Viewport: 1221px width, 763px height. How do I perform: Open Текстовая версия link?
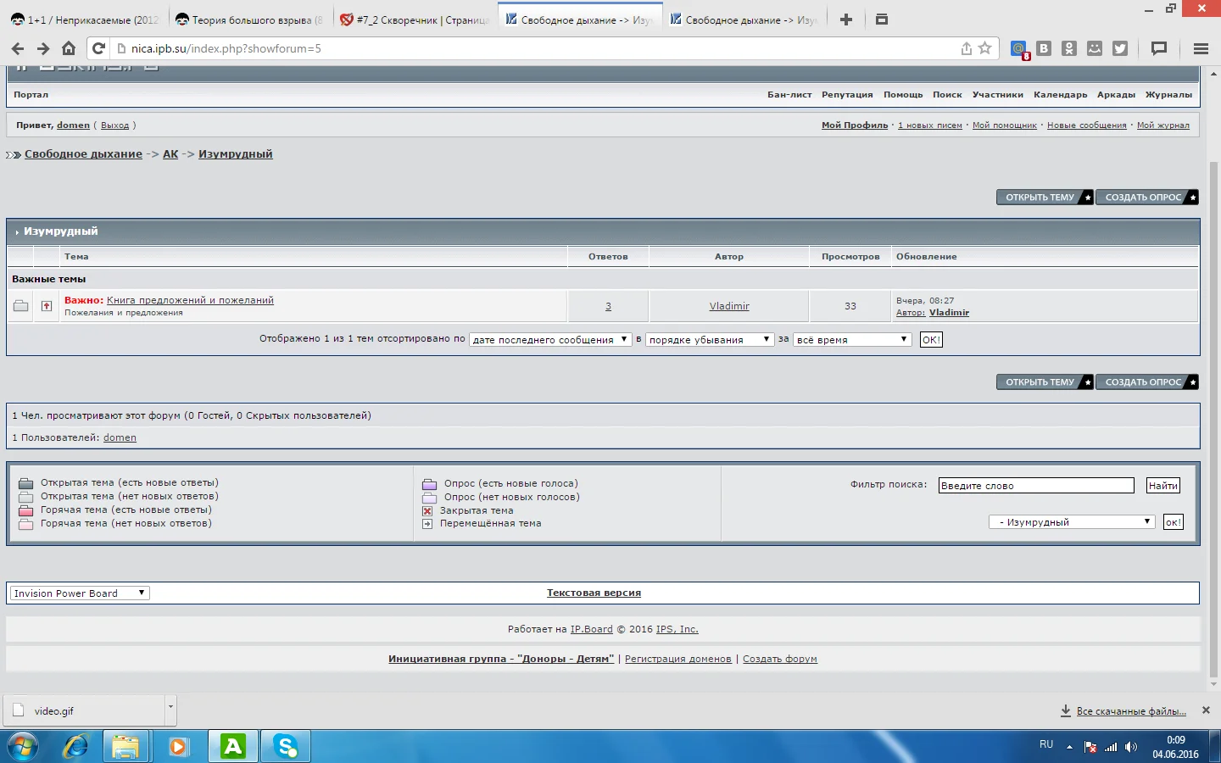pos(594,593)
